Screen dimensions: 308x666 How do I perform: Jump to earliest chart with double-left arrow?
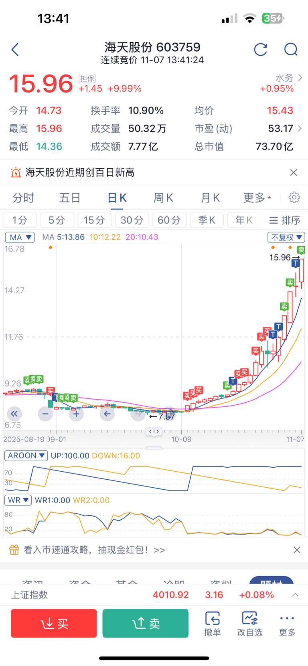(14, 414)
